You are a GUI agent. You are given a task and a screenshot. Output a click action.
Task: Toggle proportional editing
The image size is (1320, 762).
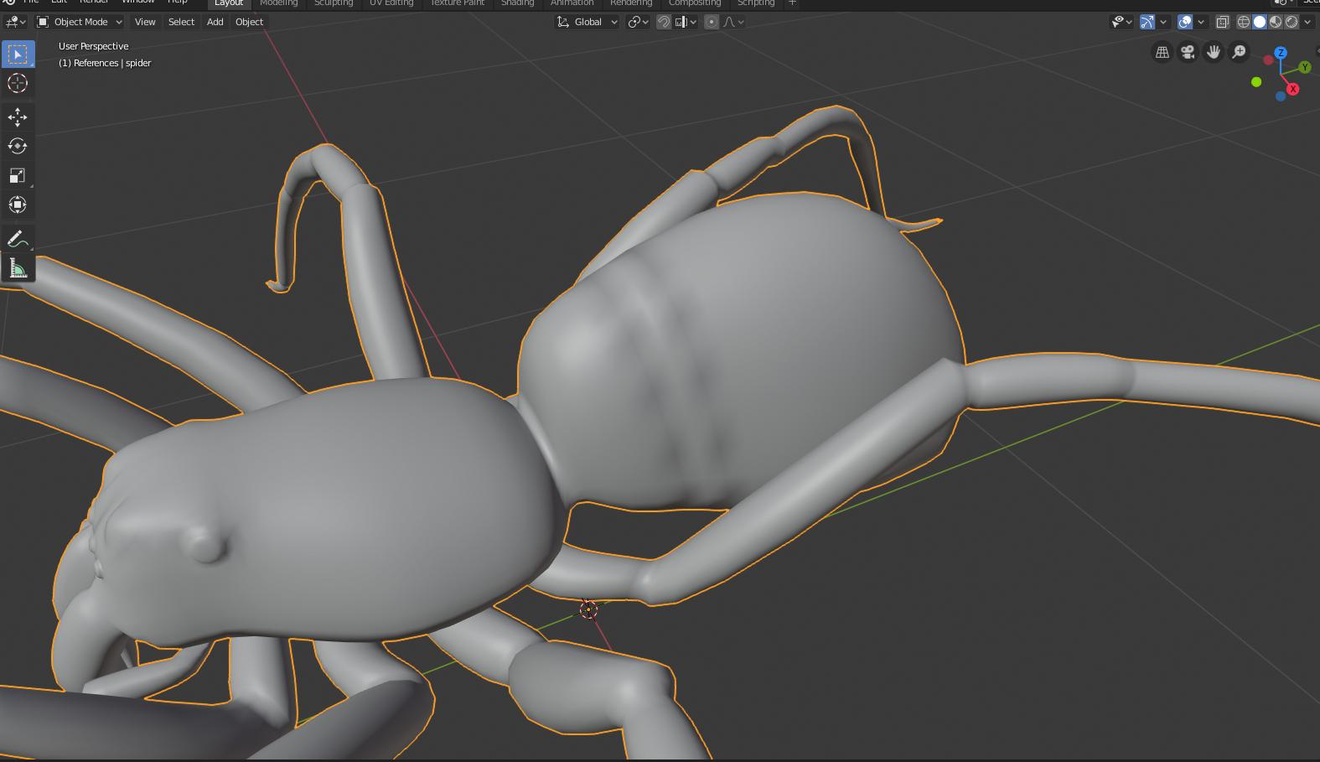[712, 22]
